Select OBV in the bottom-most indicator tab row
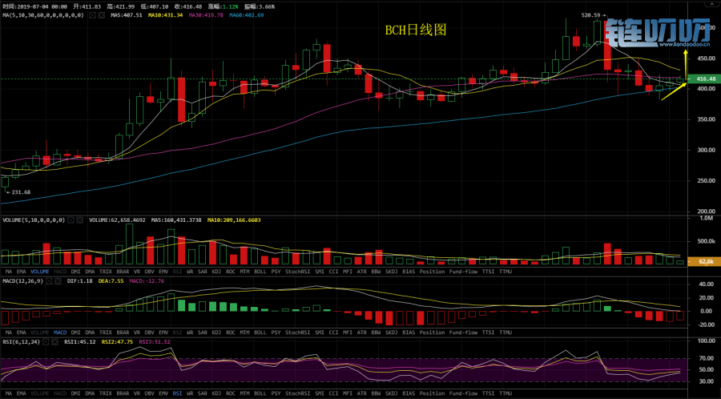 pyautogui.click(x=149, y=393)
